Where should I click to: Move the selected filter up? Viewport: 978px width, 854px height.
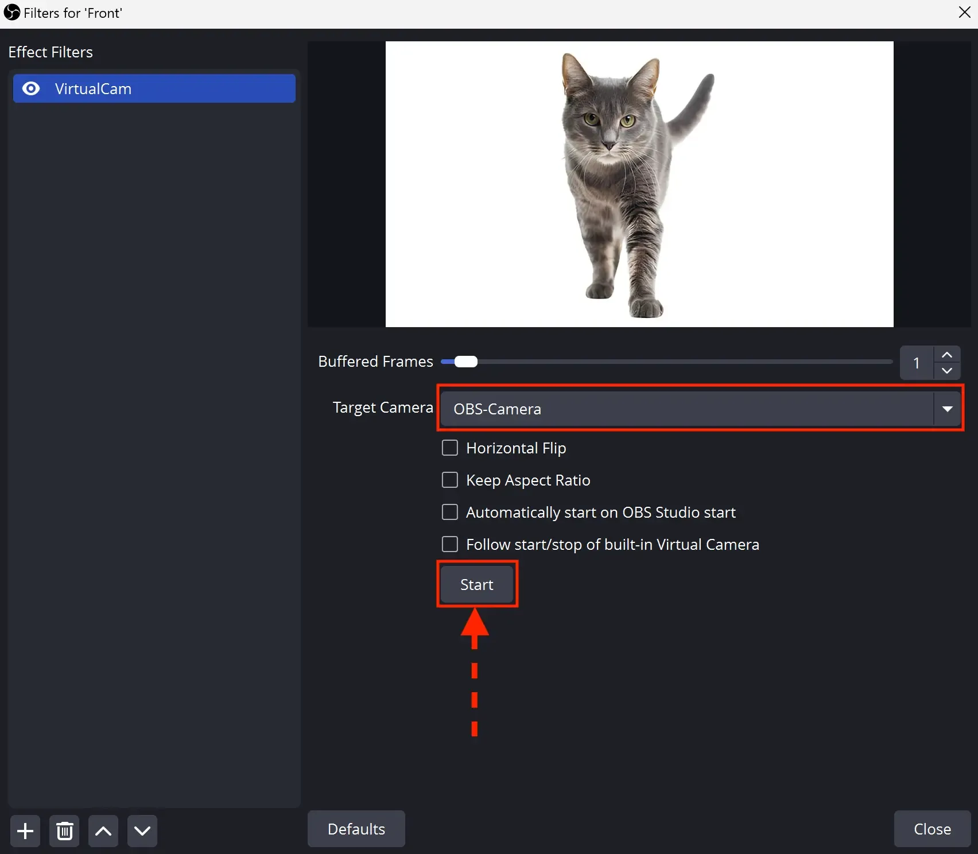103,830
